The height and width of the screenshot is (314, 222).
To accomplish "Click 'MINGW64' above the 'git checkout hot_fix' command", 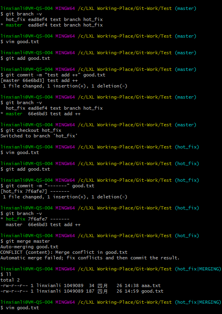I will coord(65,125).
